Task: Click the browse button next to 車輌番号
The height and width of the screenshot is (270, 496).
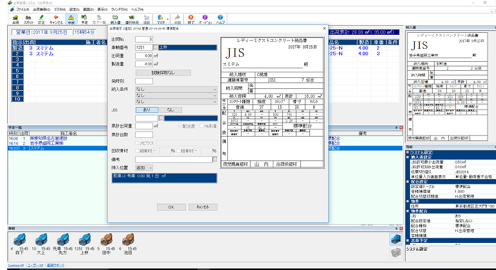Action: (155, 48)
